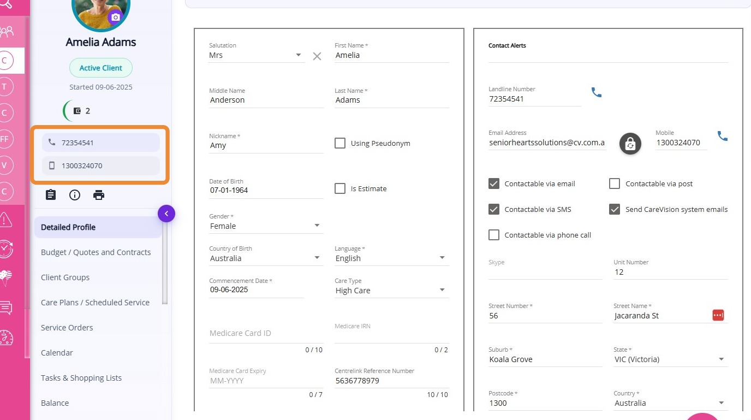Click the red ellipsis icon beside Street Name

(x=718, y=315)
